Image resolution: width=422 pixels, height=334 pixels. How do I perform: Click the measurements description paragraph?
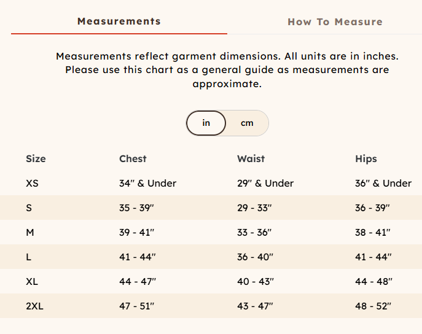coord(227,70)
